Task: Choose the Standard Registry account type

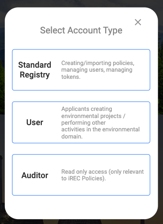Action: (x=81, y=70)
